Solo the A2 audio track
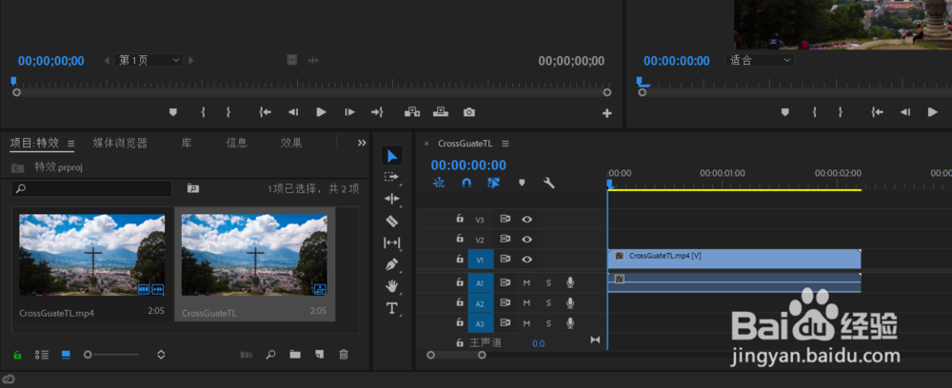This screenshot has width=952, height=388. [x=548, y=303]
